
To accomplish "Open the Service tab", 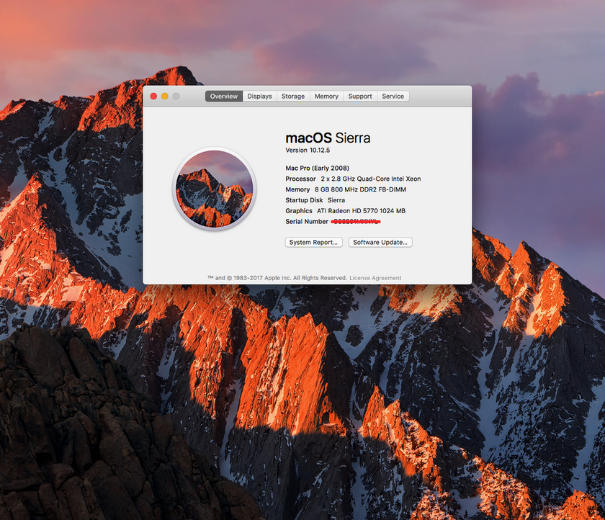I will tap(393, 96).
